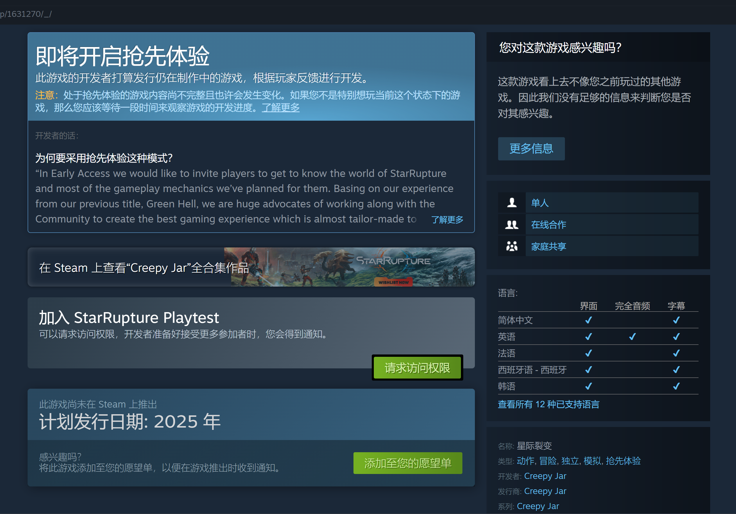Click the 西班牙语 - 西班牙 row label
The width and height of the screenshot is (736, 514).
tap(532, 370)
